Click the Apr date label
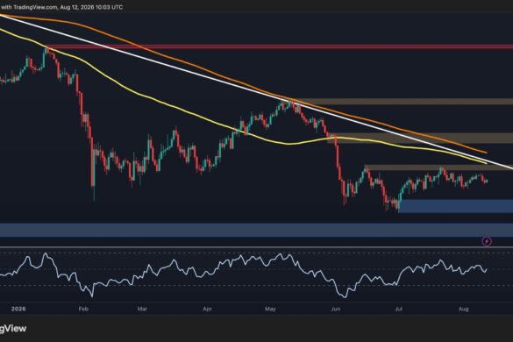 click(207, 309)
